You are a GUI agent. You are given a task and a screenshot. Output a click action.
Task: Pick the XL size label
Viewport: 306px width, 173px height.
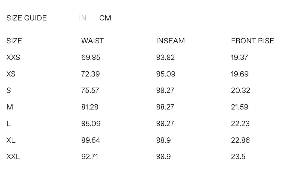point(11,140)
